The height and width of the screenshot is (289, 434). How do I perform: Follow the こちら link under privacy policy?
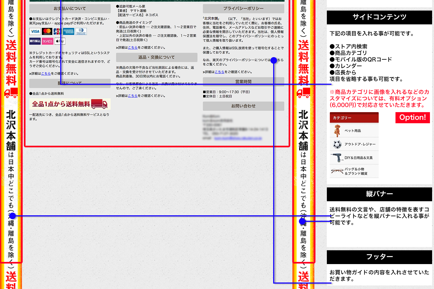pyautogui.click(x=219, y=72)
